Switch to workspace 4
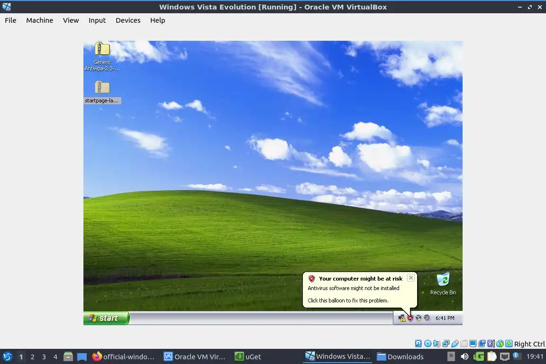 click(55, 357)
